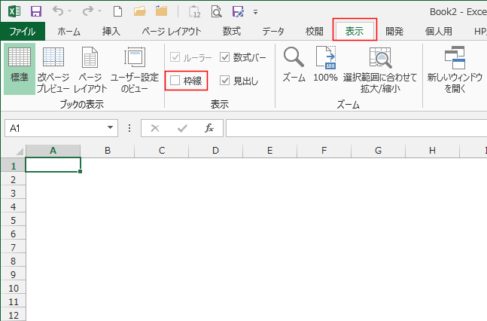487x321 pixels.
Task: Create a new blank workbook icon
Action: tap(117, 12)
